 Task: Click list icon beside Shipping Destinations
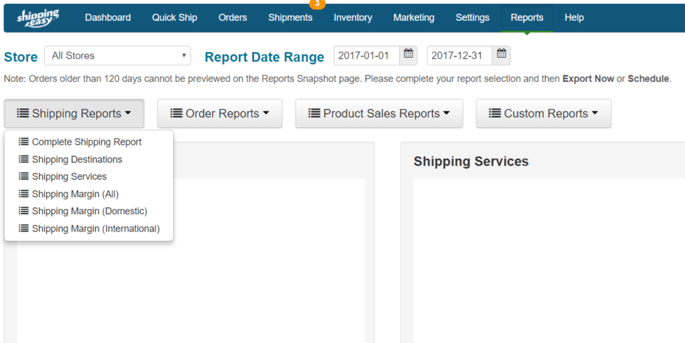(x=23, y=159)
